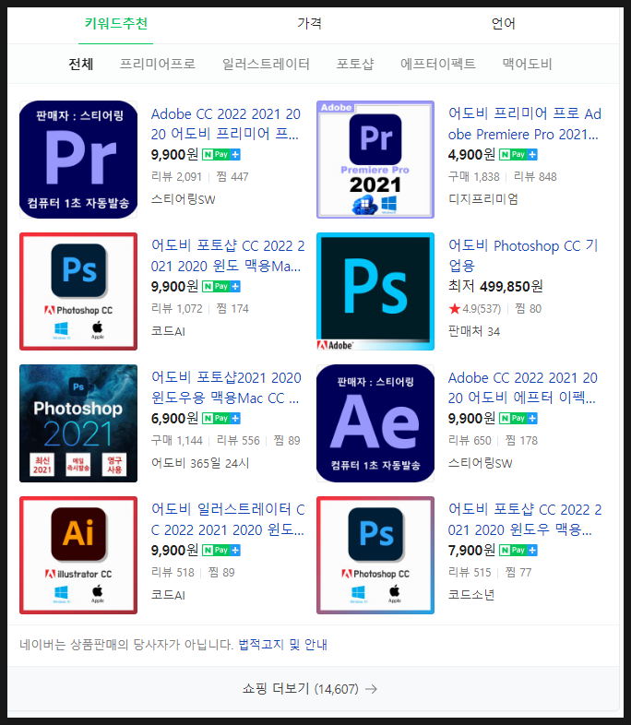Click the red star rating 4.9(537)
Screen dimensions: 631x725
pos(475,308)
